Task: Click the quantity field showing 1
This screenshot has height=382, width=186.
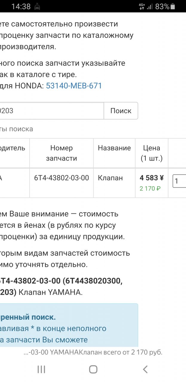Action: coord(179,181)
